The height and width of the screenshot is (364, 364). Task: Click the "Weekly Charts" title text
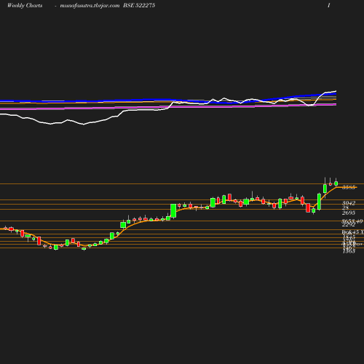pyautogui.click(x=25, y=6)
